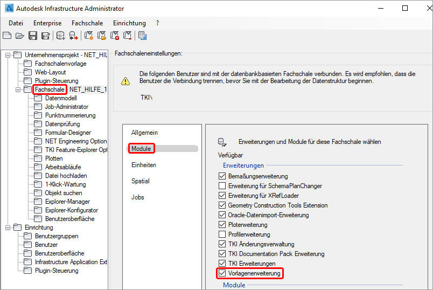
Task: Open the Enterprise menu
Action: coord(47,23)
